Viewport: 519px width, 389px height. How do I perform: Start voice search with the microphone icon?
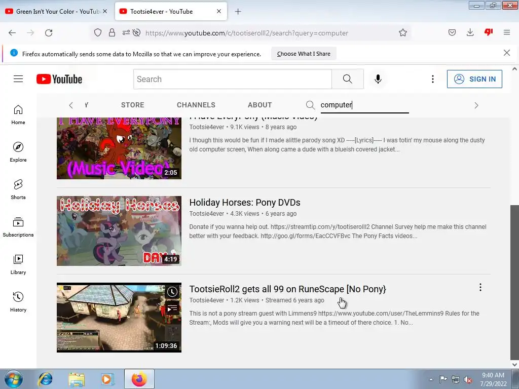[x=378, y=79]
